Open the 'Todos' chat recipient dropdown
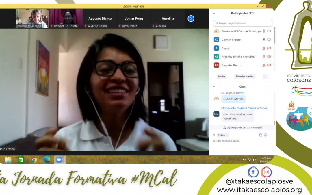Screen dimensions: 312x195 [x=222, y=135]
